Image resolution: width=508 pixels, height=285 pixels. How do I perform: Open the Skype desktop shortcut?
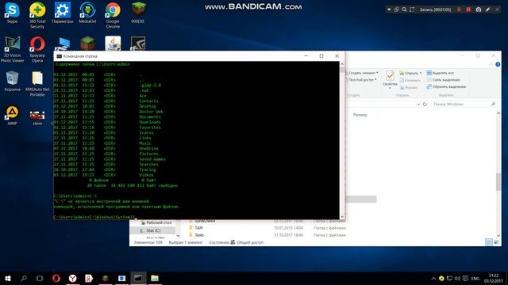coord(12,13)
